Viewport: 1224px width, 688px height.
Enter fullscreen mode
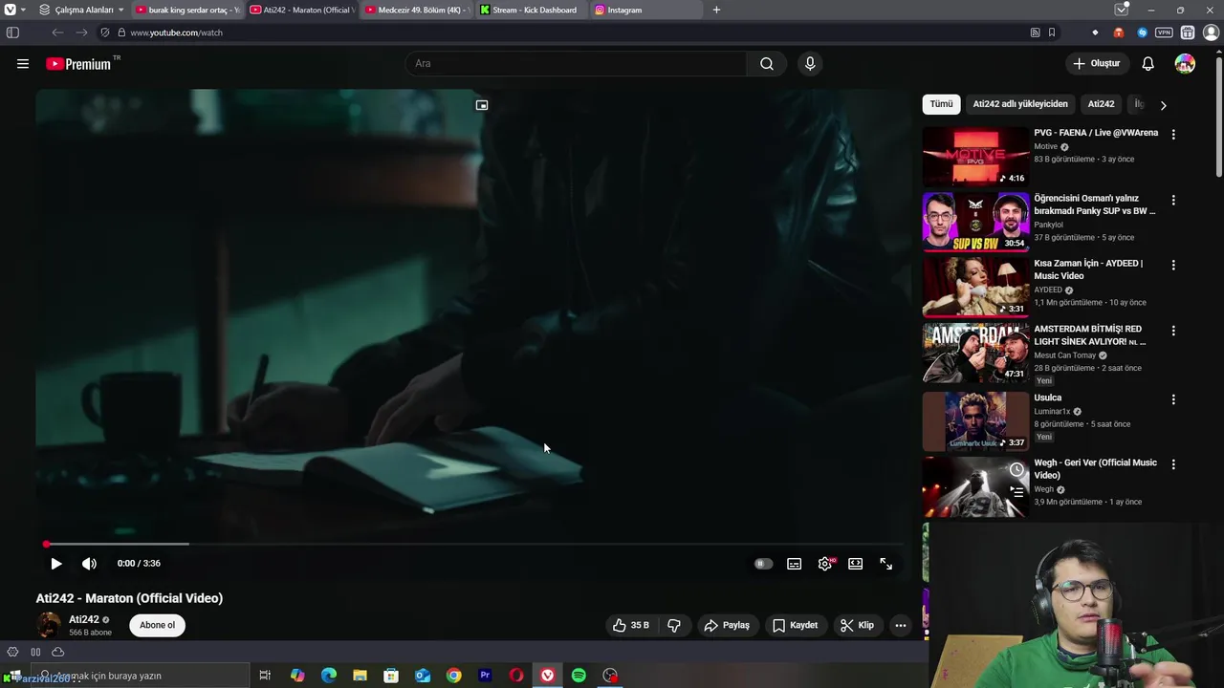click(886, 564)
